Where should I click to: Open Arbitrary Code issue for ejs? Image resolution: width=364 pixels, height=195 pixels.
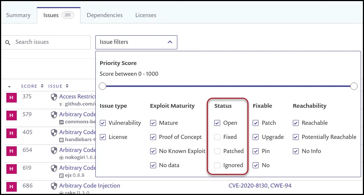click(x=77, y=168)
